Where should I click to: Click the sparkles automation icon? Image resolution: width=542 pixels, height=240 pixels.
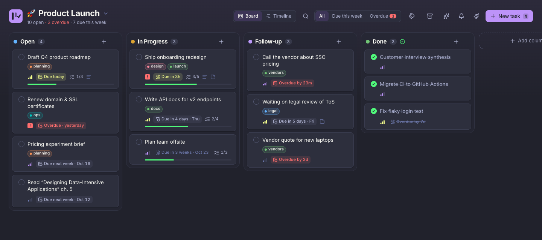(446, 16)
